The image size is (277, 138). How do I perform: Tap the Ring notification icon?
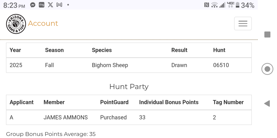pyautogui.click(x=42, y=5)
